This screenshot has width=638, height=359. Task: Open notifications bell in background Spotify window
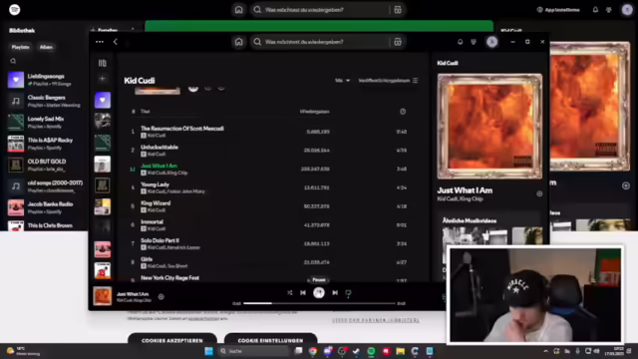tap(595, 10)
